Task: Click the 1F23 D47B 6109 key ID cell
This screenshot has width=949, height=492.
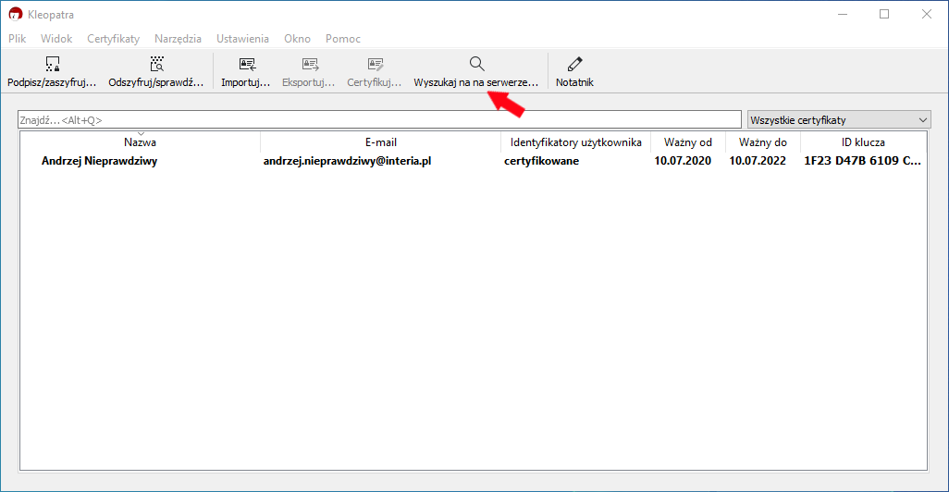Action: pyautogui.click(x=862, y=161)
